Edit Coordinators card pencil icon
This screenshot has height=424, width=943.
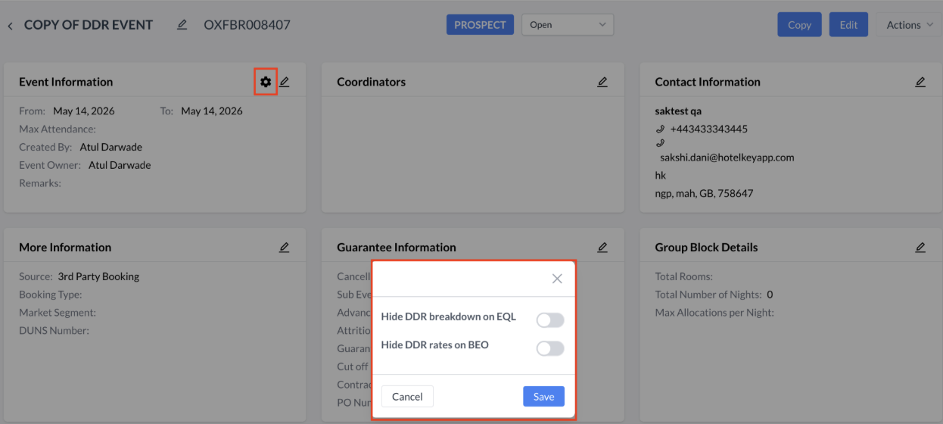(x=602, y=82)
